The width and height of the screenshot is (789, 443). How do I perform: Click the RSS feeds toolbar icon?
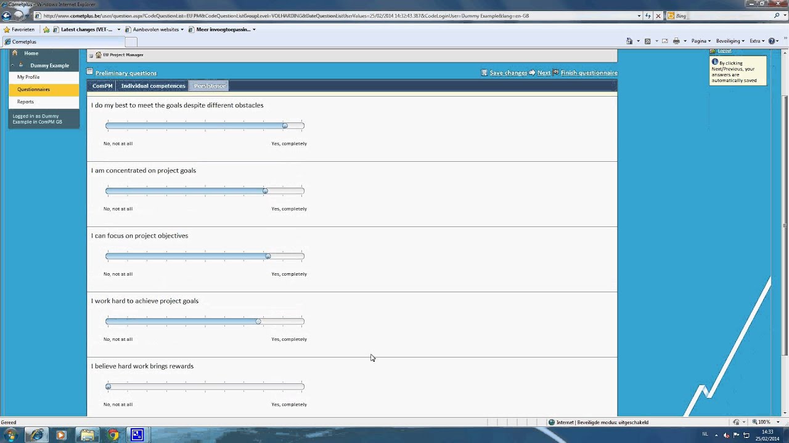coord(647,41)
